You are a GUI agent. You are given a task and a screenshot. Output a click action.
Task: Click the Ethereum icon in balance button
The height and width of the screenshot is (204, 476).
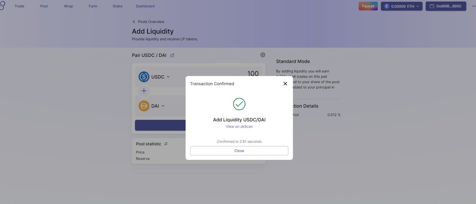387,6
